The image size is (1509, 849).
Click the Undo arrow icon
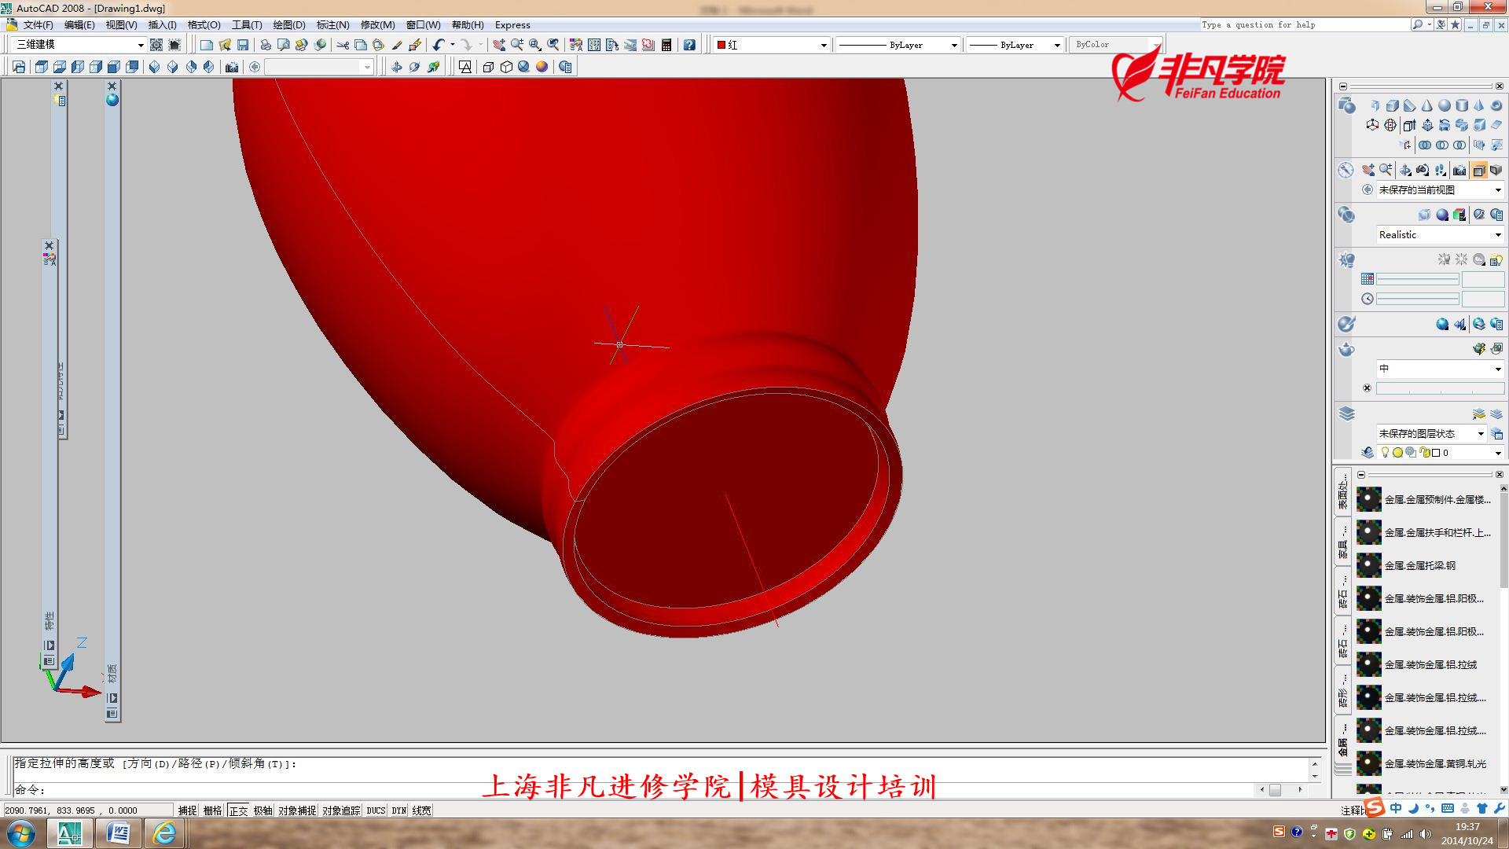tap(439, 45)
